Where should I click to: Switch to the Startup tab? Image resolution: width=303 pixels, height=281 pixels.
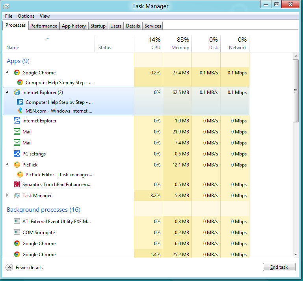point(98,26)
